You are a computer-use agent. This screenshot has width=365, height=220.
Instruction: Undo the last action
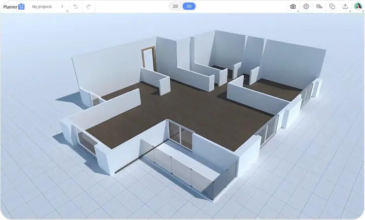(76, 7)
